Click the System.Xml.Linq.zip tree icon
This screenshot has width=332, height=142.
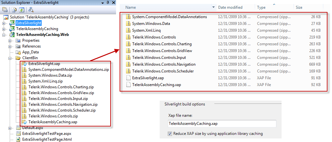[x=24, y=81]
